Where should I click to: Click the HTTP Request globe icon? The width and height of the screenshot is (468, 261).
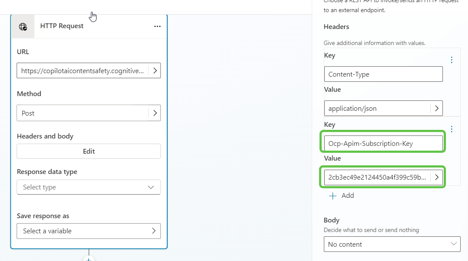tap(23, 26)
